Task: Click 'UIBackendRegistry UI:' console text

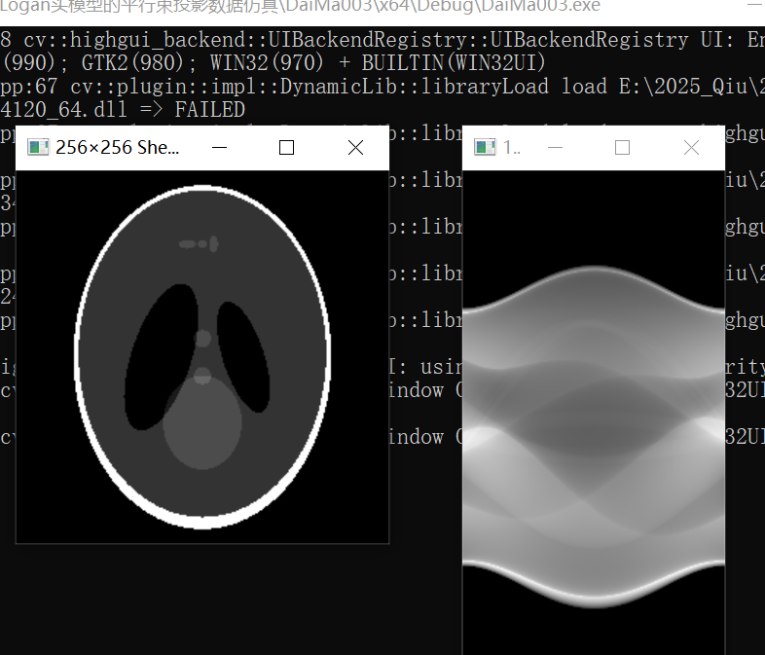Action: [612, 40]
